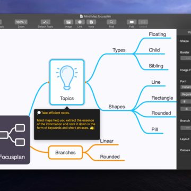Viewport: 191px width, 191px height.
Task: Click the Mind Map.focusplan window title
Action: click(x=98, y=16)
